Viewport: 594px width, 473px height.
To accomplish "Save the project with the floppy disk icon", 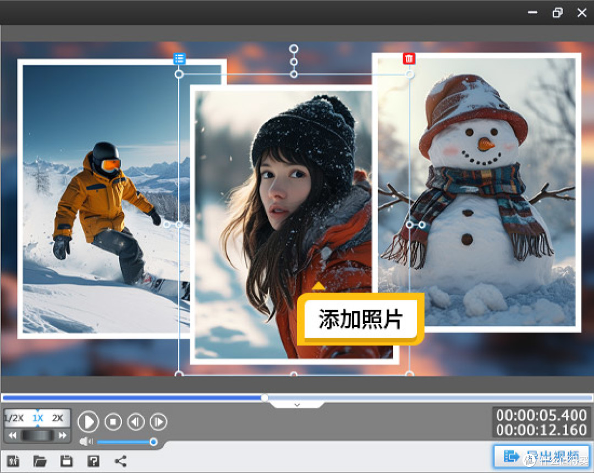I will point(67,461).
